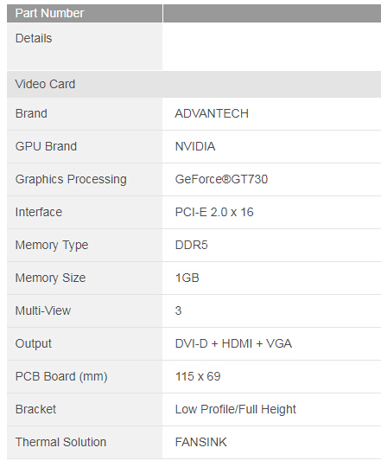Click the PCI-E 2.0 x 16 value
The image size is (381, 467).
pyautogui.click(x=214, y=212)
